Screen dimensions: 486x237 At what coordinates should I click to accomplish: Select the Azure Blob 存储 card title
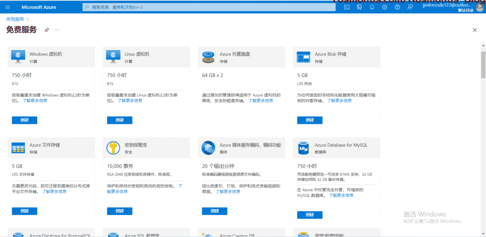[330, 54]
